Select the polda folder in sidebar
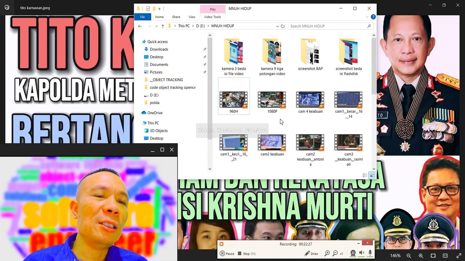This screenshot has width=465, height=261. pyautogui.click(x=155, y=103)
